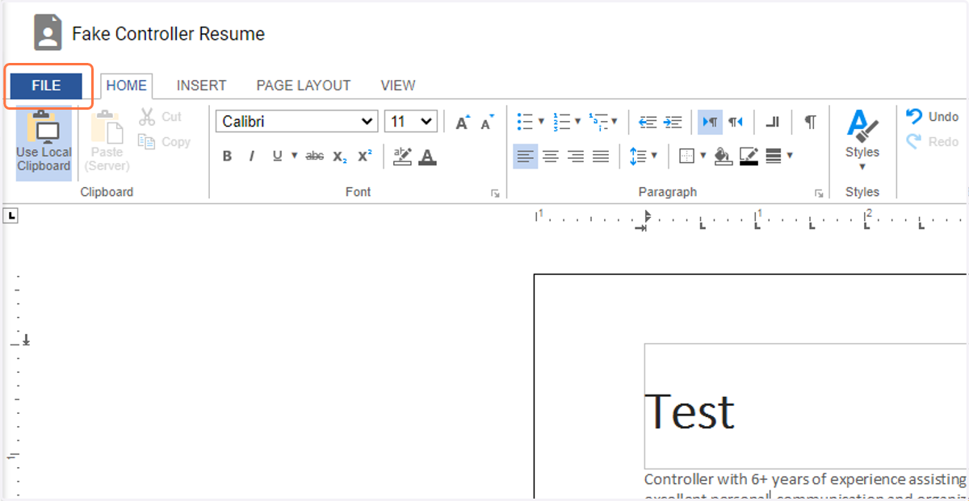Screen dimensions: 969x501
Task: Insert a bulleted list
Action: coord(525,122)
